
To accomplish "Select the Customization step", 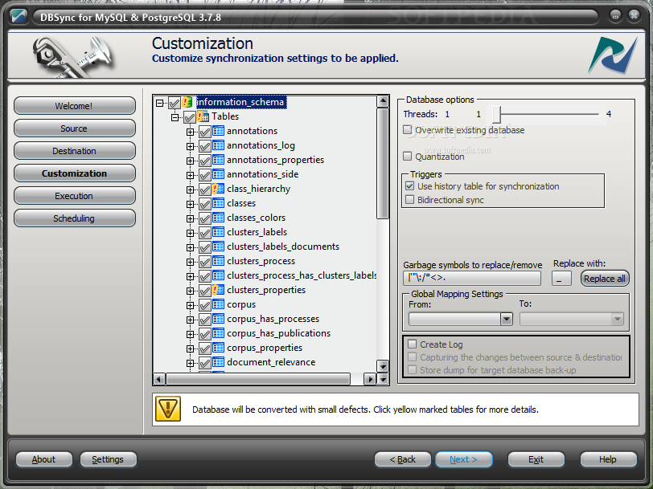I will 74,173.
